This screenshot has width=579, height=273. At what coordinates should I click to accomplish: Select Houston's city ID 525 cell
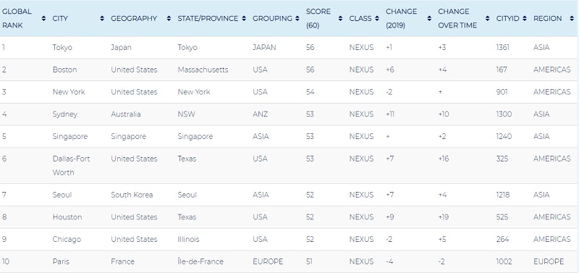[x=502, y=217]
